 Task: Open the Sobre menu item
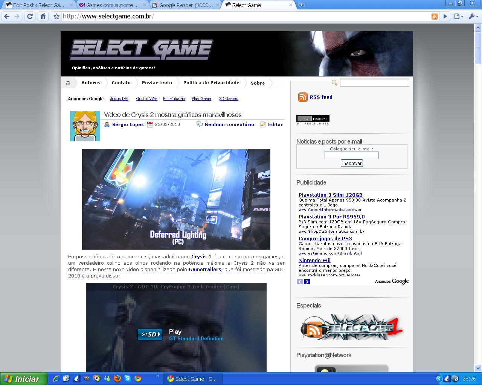point(258,83)
